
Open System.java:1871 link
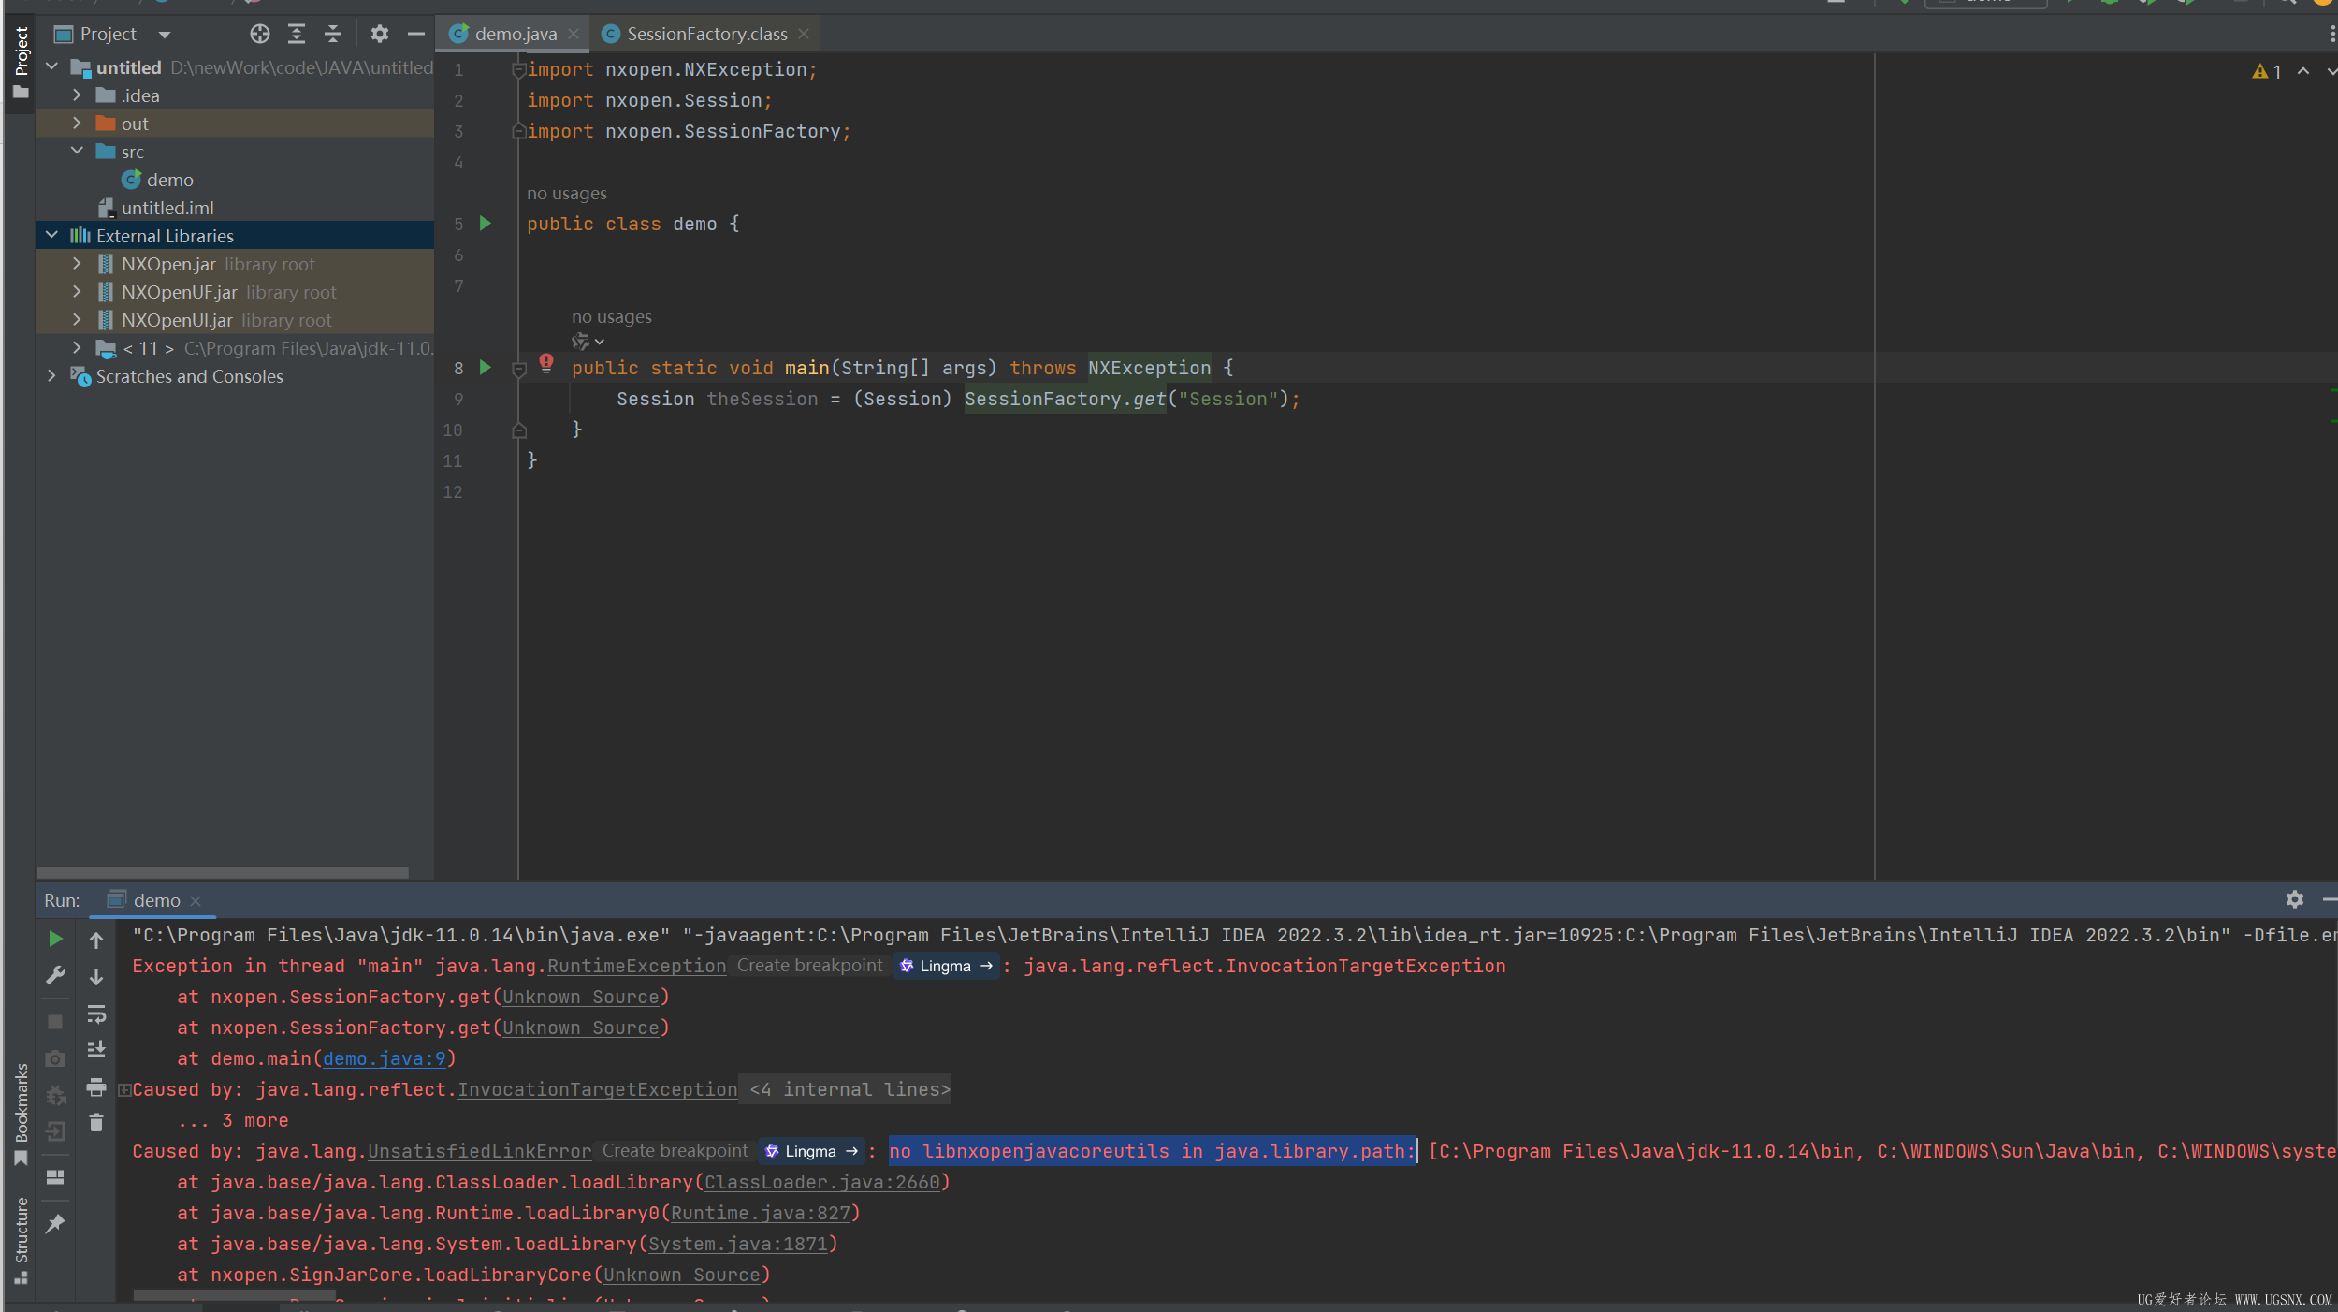pos(737,1244)
